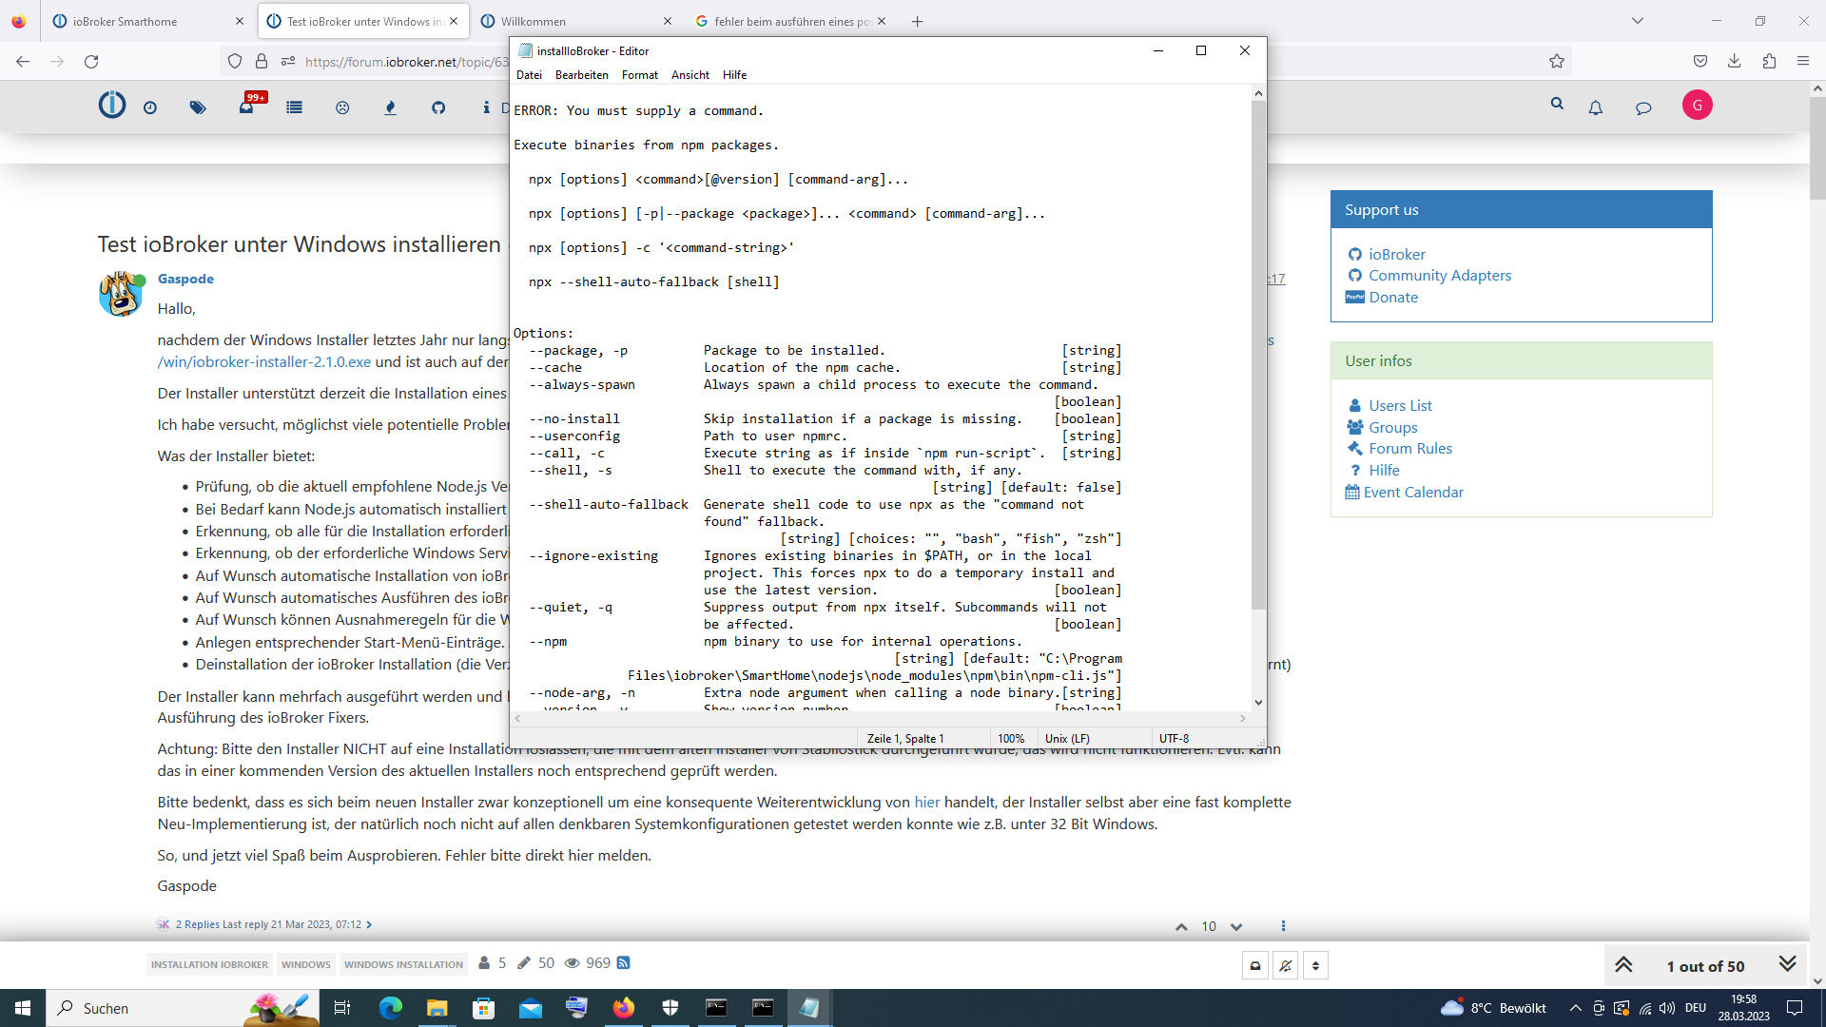The height and width of the screenshot is (1027, 1826).
Task: Jump to first post with double-up chevron
Action: point(1623,965)
